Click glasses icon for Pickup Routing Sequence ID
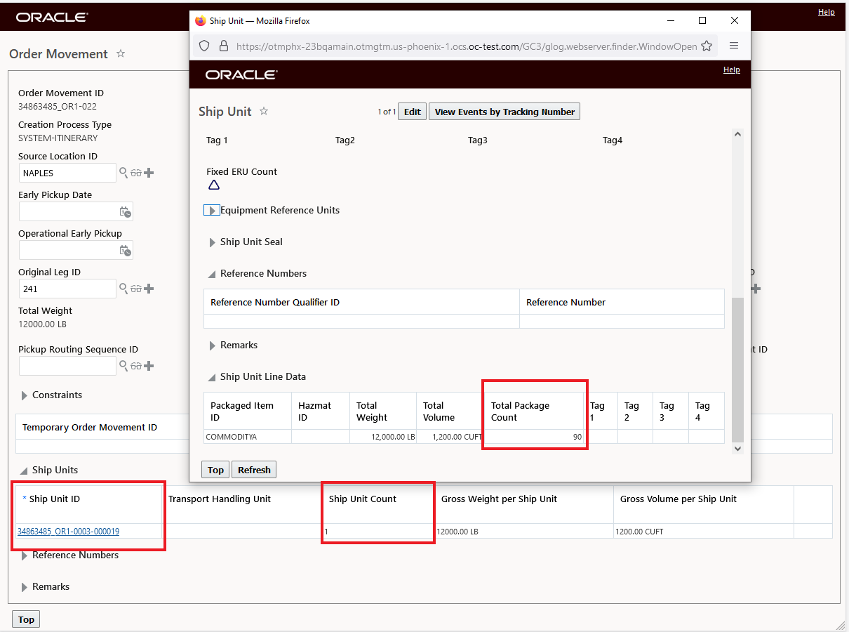This screenshot has width=849, height=632. (136, 366)
